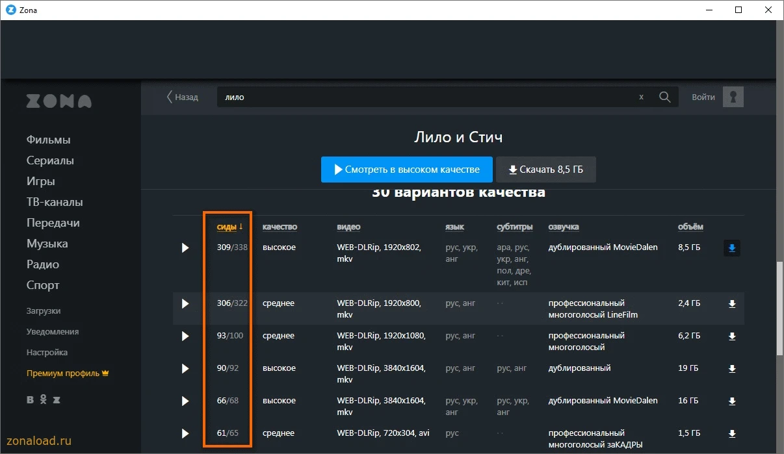This screenshot has height=454, width=784.
Task: Play the 8,5 ГБ MovieDalen variant
Action: click(x=185, y=248)
